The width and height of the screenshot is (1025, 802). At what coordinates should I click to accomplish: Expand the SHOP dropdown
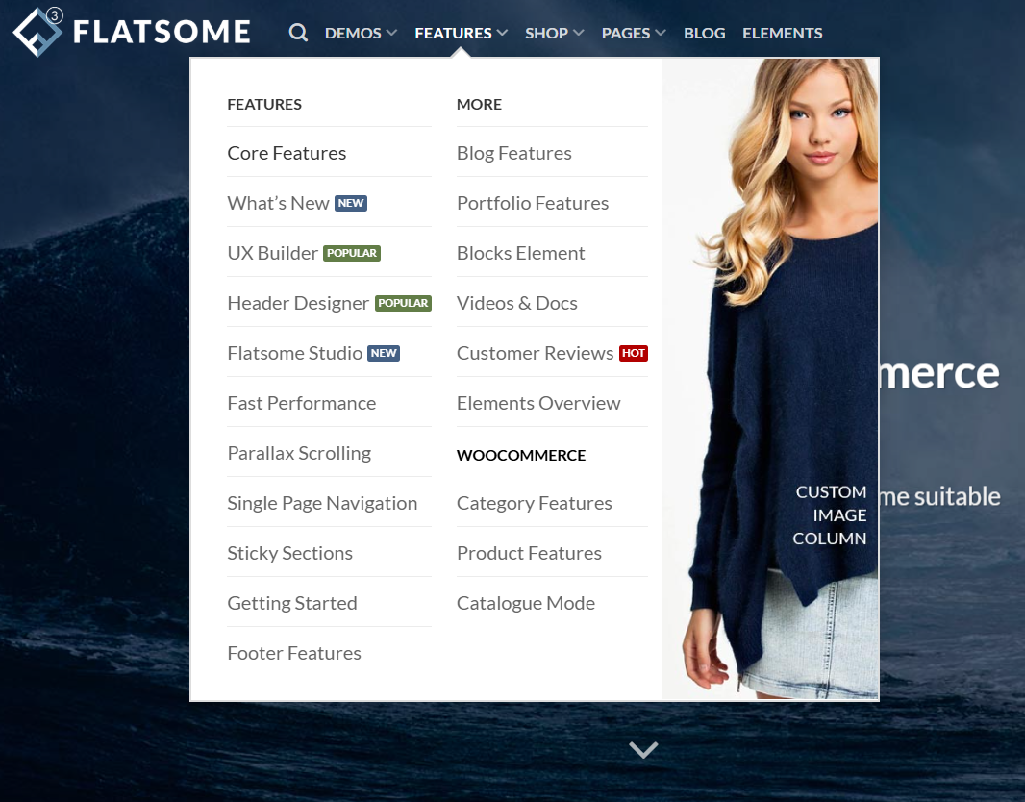coord(548,32)
